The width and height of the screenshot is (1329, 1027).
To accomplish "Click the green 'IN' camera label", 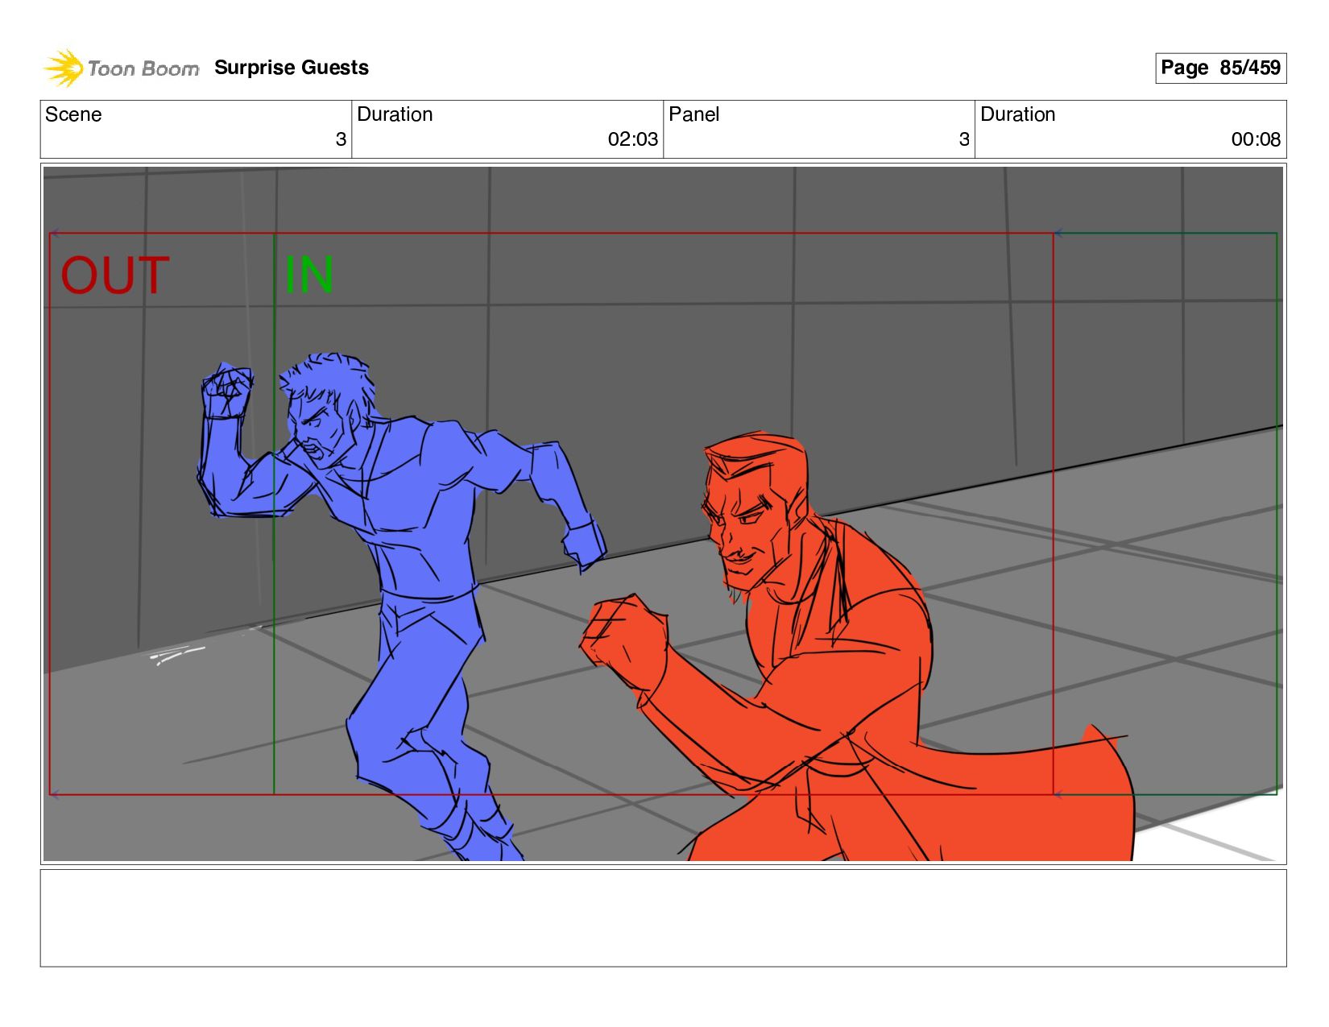I will tap(309, 275).
